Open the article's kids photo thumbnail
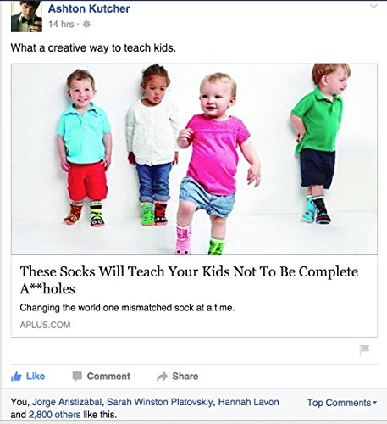Image resolution: width=387 pixels, height=424 pixels. [194, 159]
